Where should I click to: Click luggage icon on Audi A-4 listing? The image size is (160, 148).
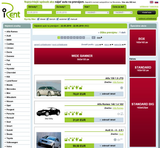pos(81,139)
